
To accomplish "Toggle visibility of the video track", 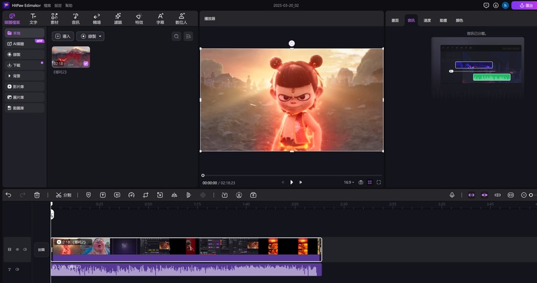I will (x=17, y=249).
